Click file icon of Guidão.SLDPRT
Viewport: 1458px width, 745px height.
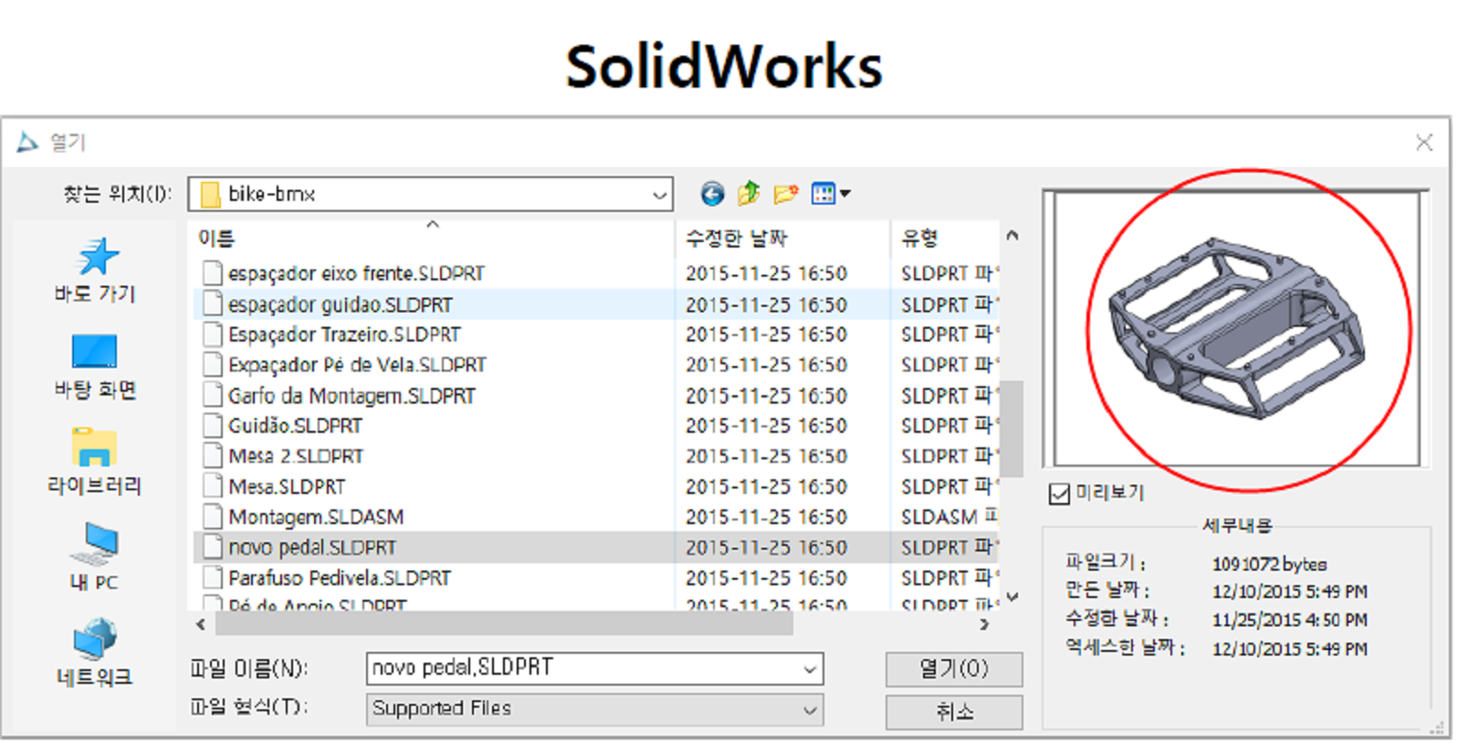213,425
